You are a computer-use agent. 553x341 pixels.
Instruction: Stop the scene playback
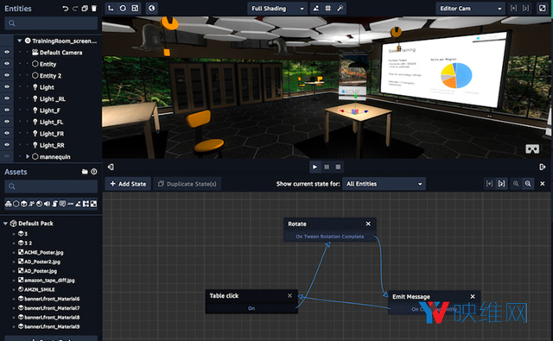338,167
